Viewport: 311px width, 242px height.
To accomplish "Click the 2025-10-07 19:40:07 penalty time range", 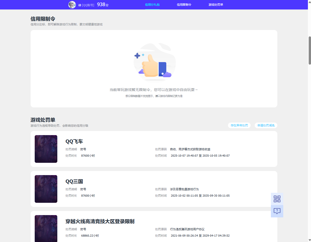I will (x=200, y=156).
